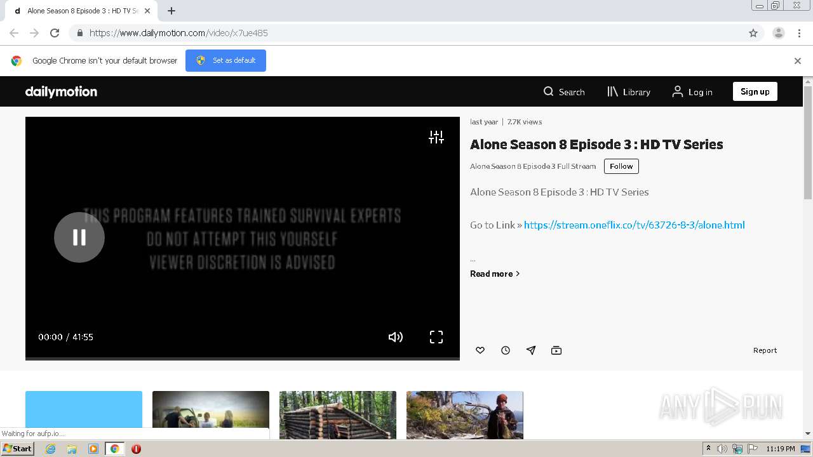View site security lock info
The width and height of the screenshot is (813, 457).
pyautogui.click(x=79, y=33)
